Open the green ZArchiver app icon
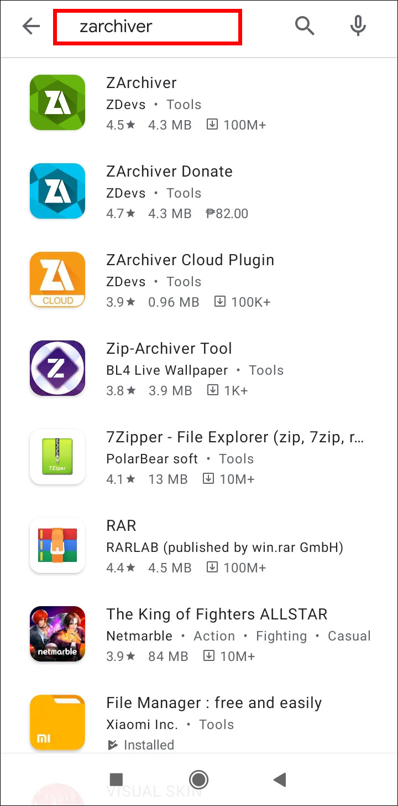Viewport: 398px width, 806px height. tap(57, 102)
